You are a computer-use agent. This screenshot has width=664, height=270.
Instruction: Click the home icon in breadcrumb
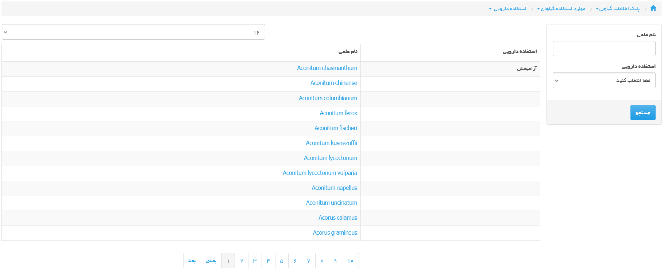pyautogui.click(x=653, y=8)
